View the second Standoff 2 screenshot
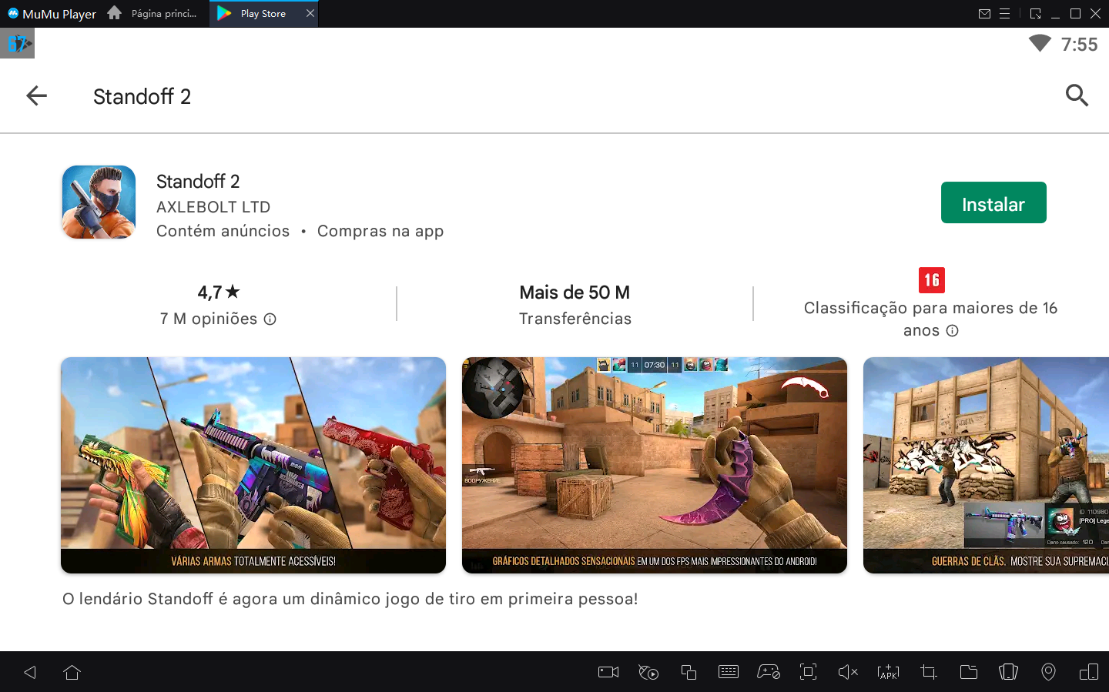This screenshot has height=692, width=1109. pos(654,464)
